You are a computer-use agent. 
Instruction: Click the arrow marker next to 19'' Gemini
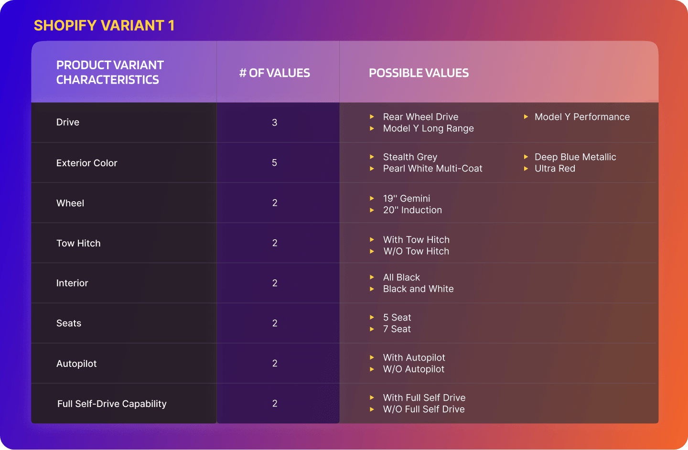point(372,198)
